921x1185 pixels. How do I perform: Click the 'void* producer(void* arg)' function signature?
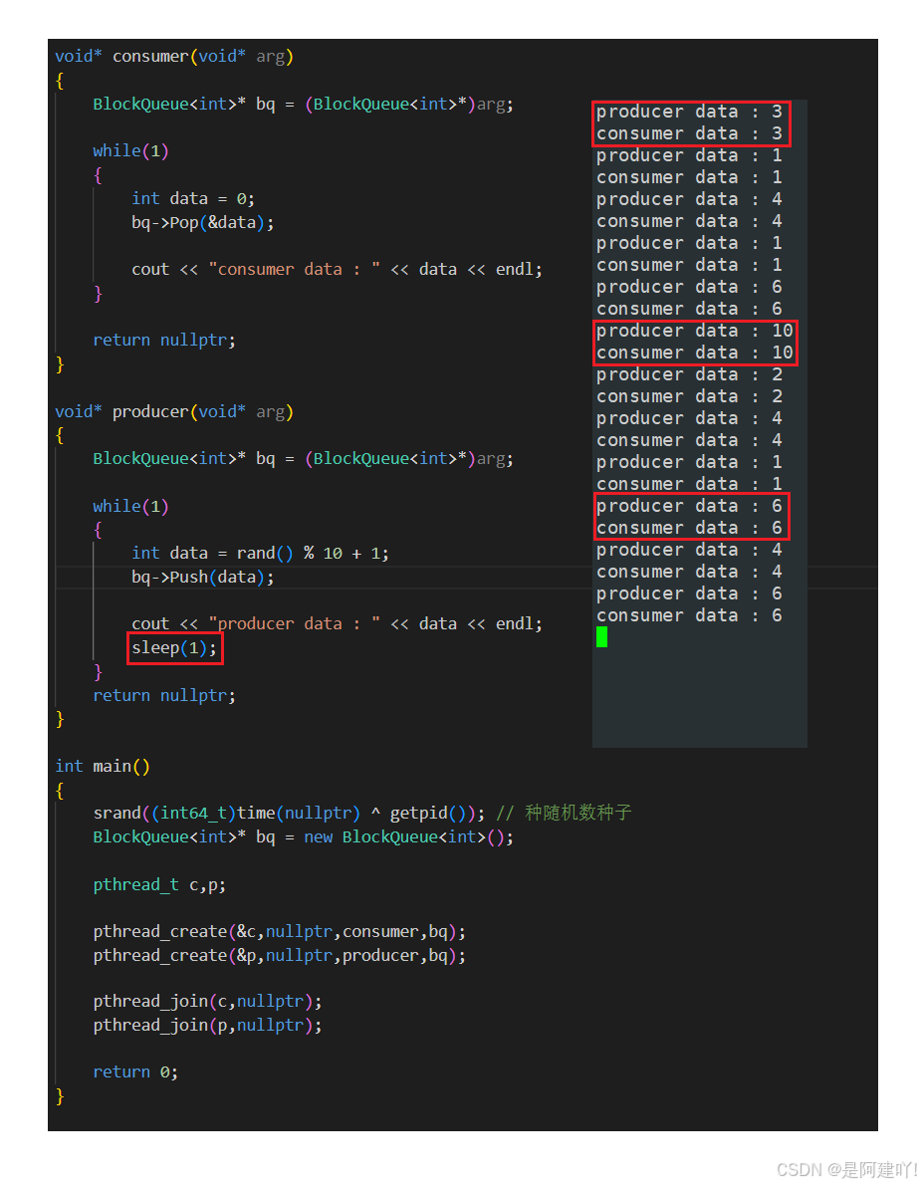(174, 412)
